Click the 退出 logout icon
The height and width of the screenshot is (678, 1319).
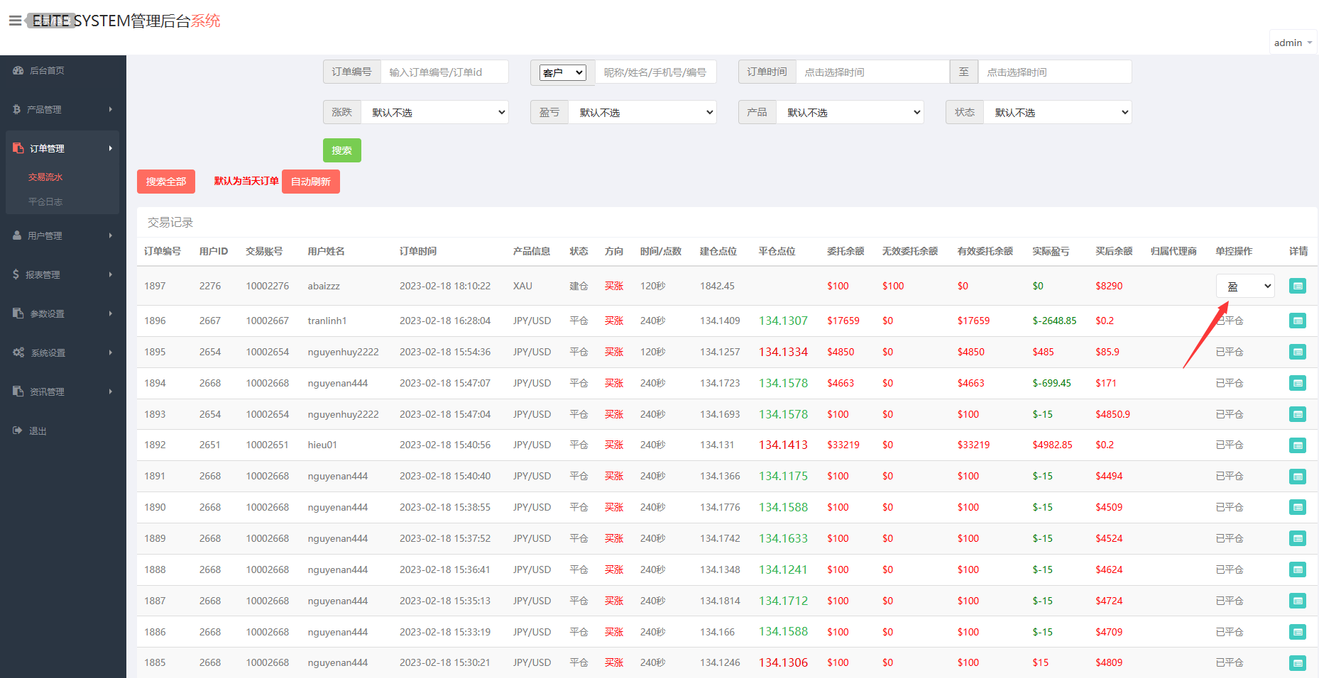18,430
